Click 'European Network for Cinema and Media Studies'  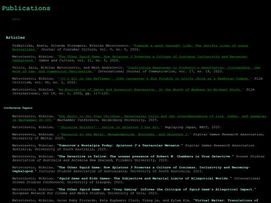(58, 193)
